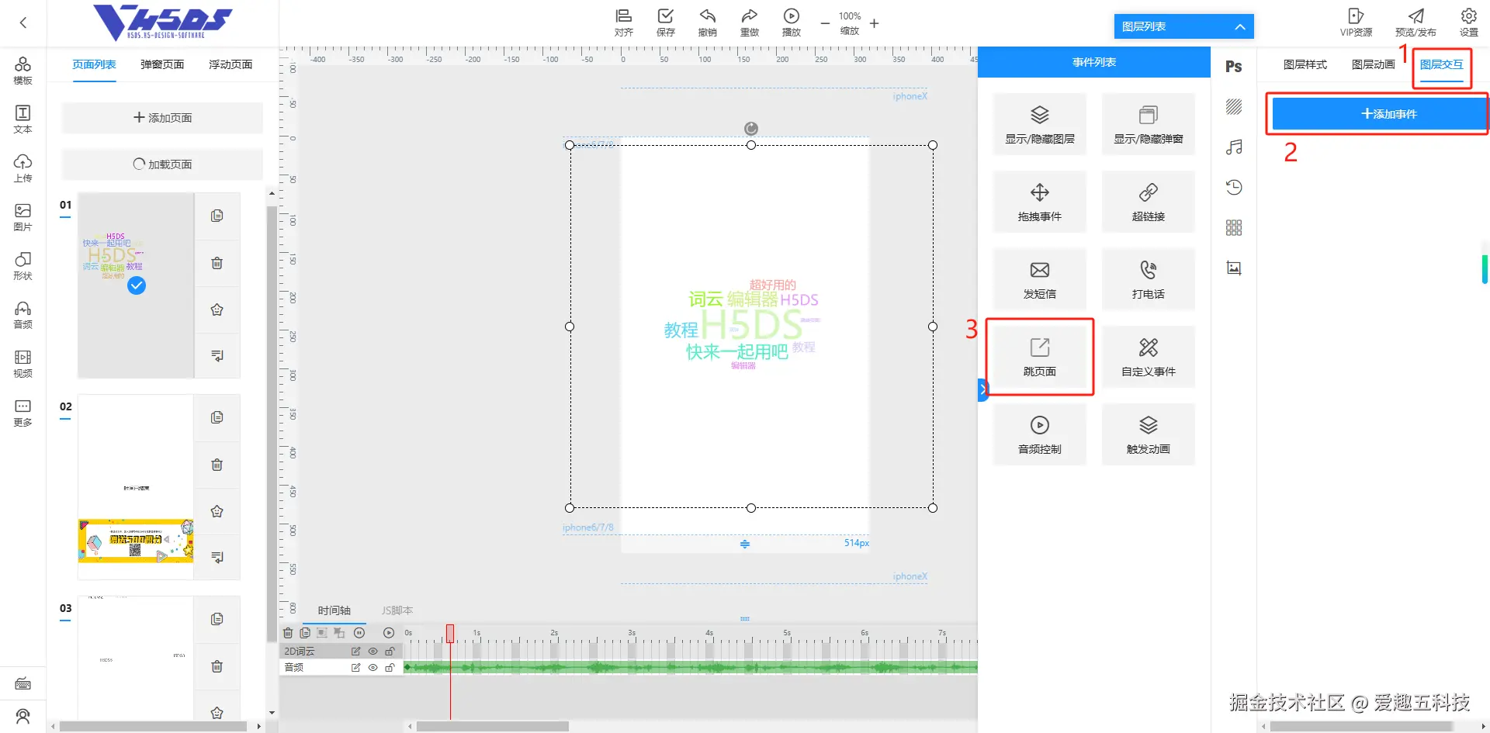Choose the 打电话 event
Viewport: 1490px width, 733px height.
[x=1149, y=279]
